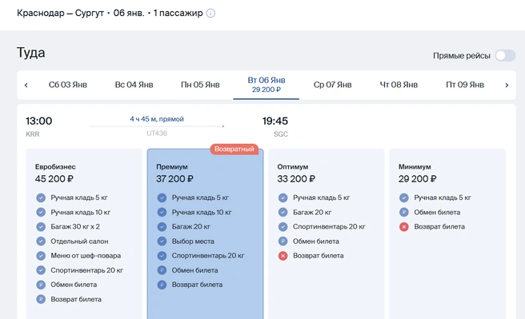
Task: Click the info icon next to 1 пассажир
Action: tap(210, 14)
